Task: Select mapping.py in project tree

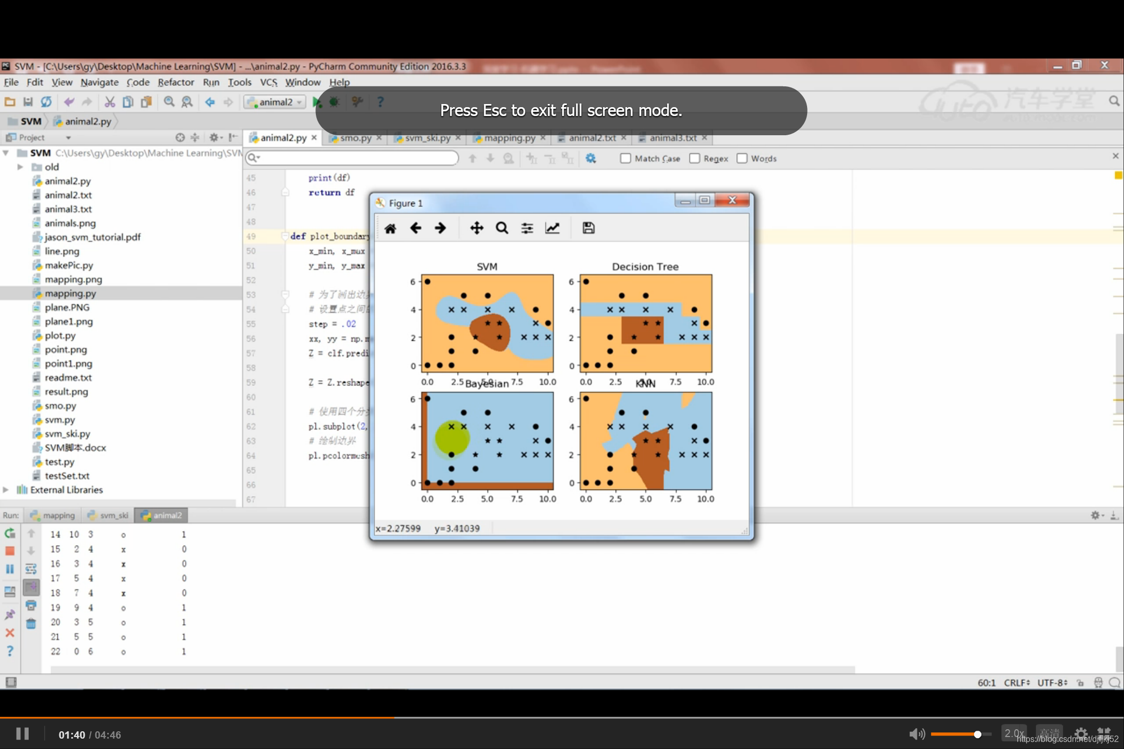Action: [x=70, y=293]
